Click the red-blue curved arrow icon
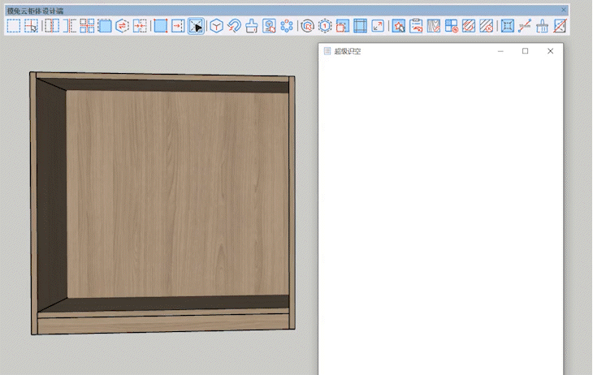593x375 pixels. [x=234, y=26]
